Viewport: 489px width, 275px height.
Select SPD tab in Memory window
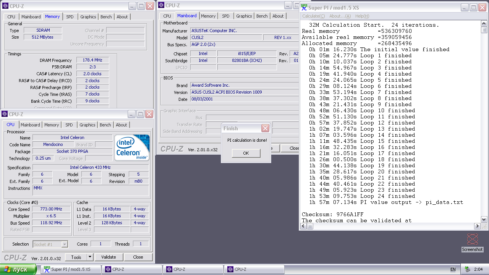click(x=70, y=17)
